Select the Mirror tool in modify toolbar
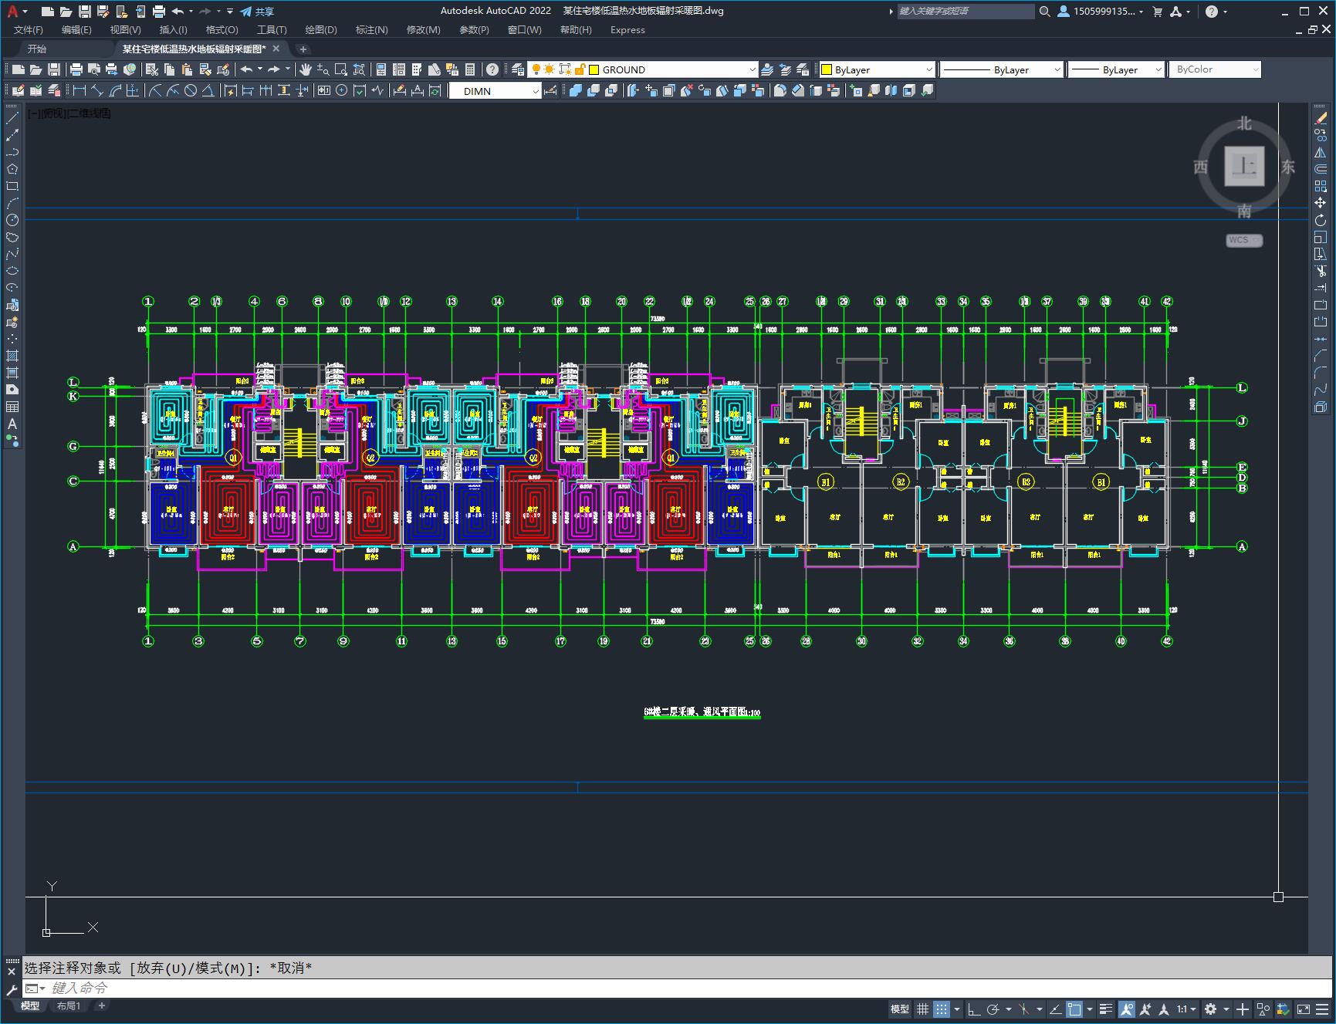Screen dimensions: 1336x1024 (1321, 152)
